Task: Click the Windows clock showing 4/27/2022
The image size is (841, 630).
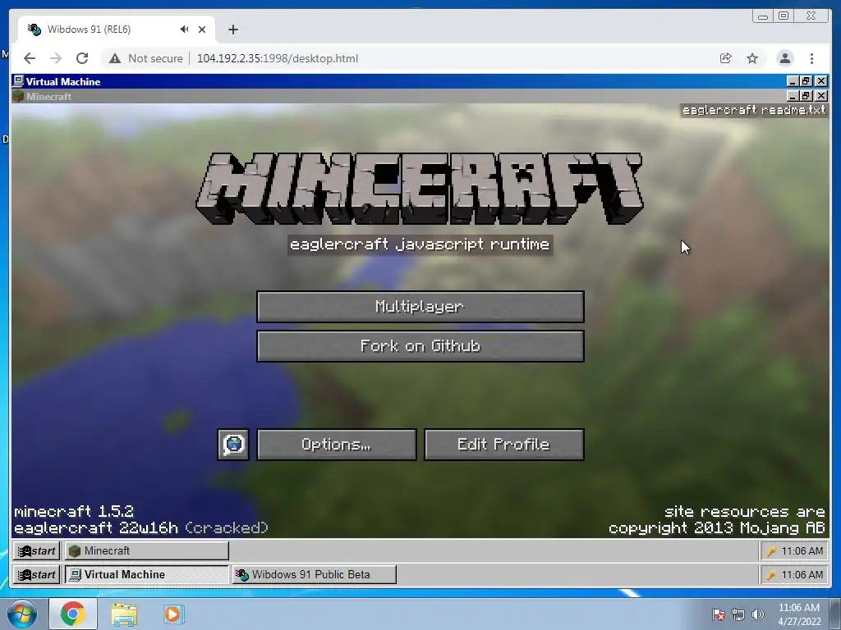Action: click(798, 614)
